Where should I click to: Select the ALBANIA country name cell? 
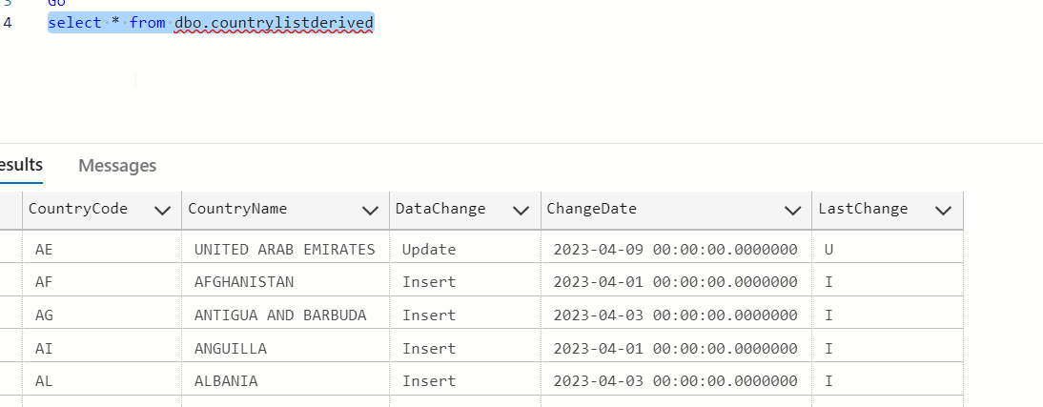(226, 380)
